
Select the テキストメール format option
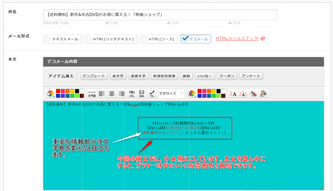coord(62,39)
